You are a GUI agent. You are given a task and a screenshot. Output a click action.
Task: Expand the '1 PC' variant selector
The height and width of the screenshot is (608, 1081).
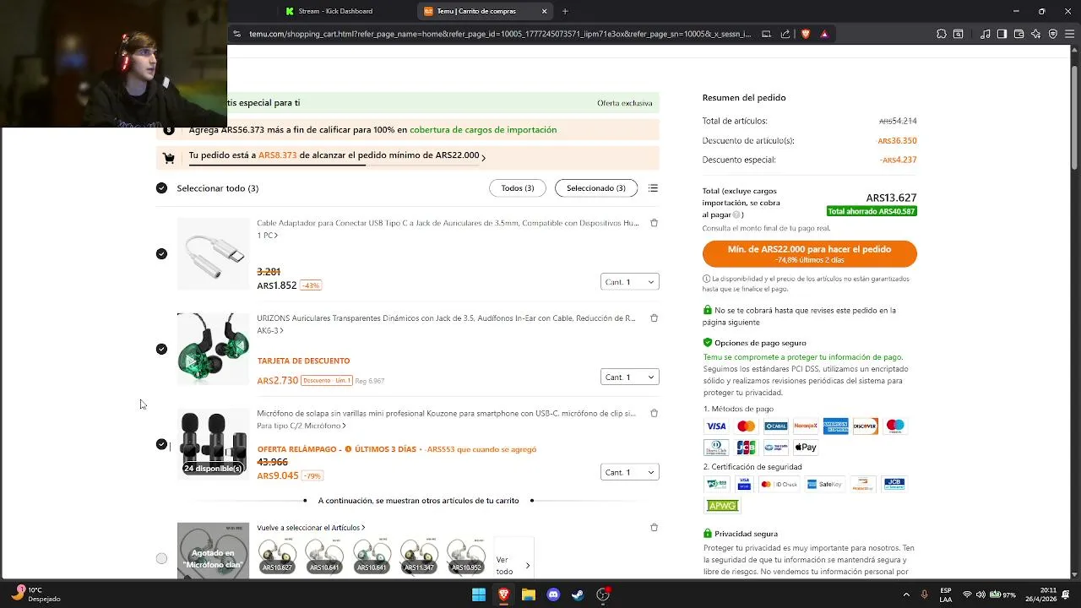267,236
